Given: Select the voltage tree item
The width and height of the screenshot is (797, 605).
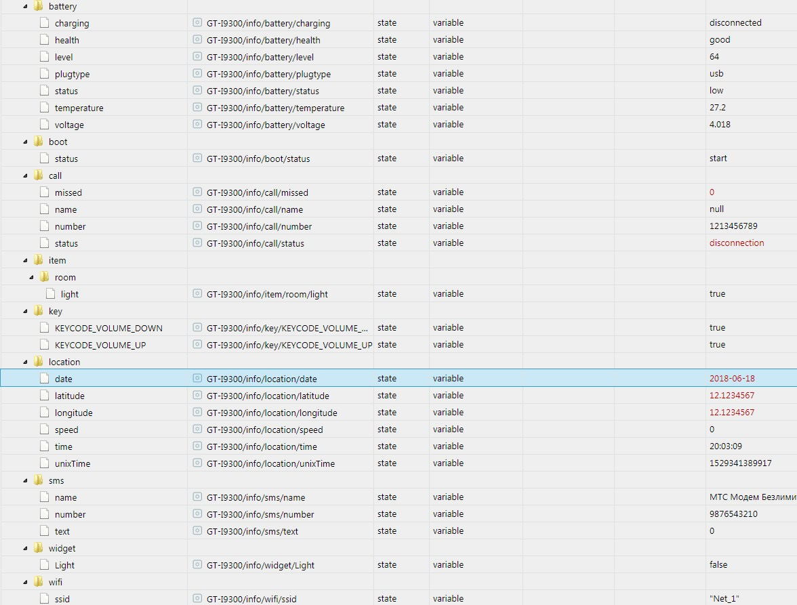Looking at the screenshot, I should tap(70, 124).
